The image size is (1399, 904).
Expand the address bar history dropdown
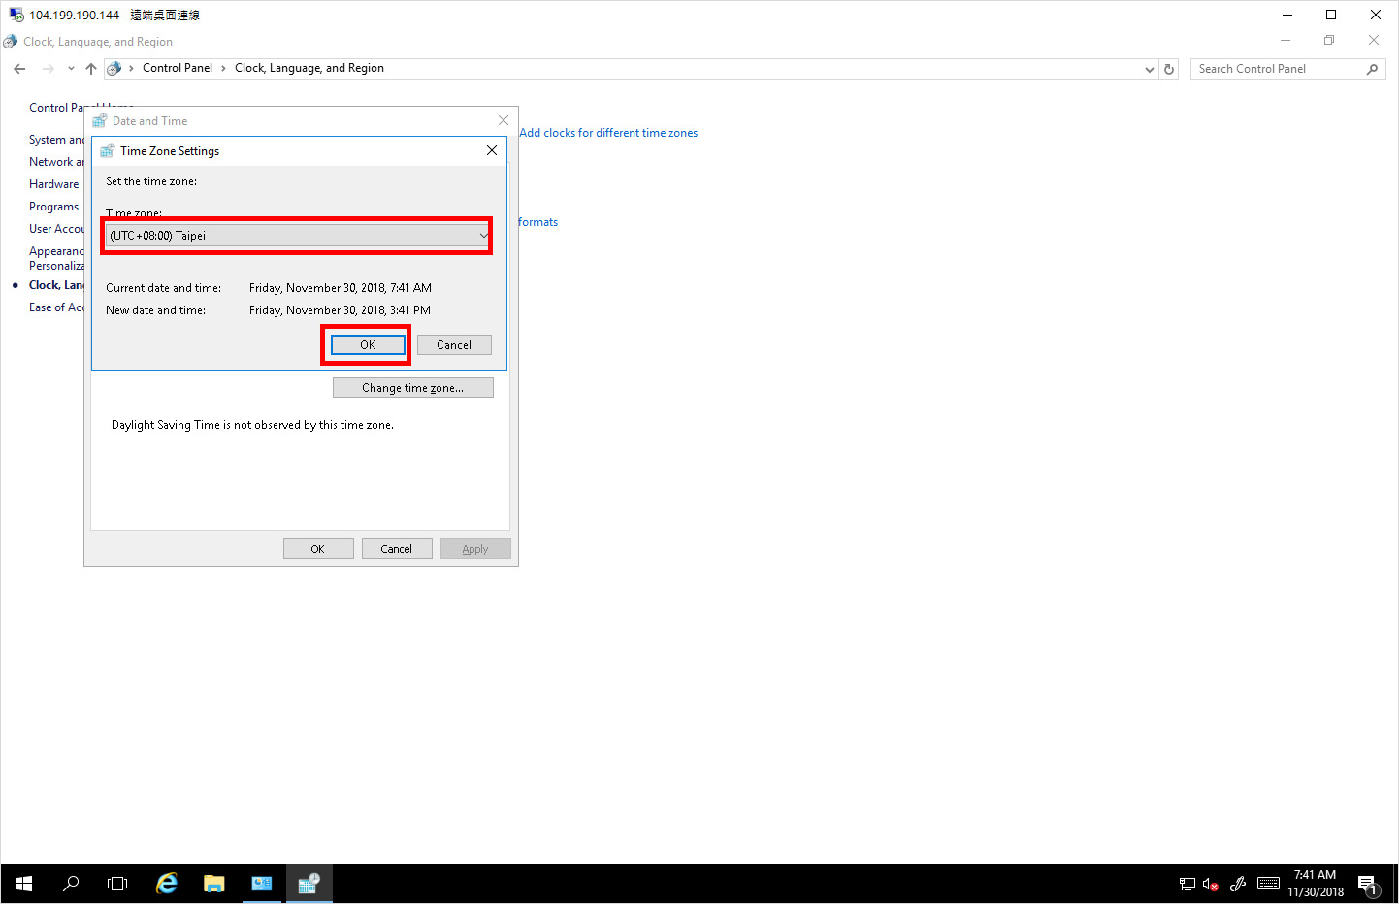[x=1150, y=69]
